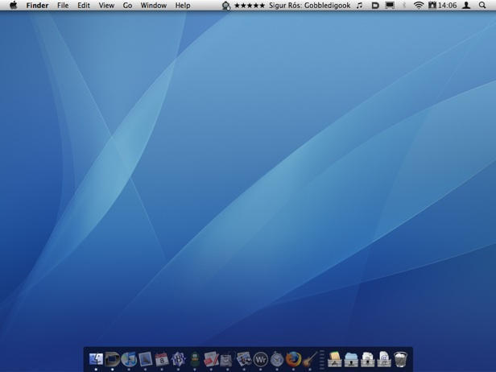Open the Wi-Fi status menu
This screenshot has height=372, width=496.
pyautogui.click(x=419, y=6)
